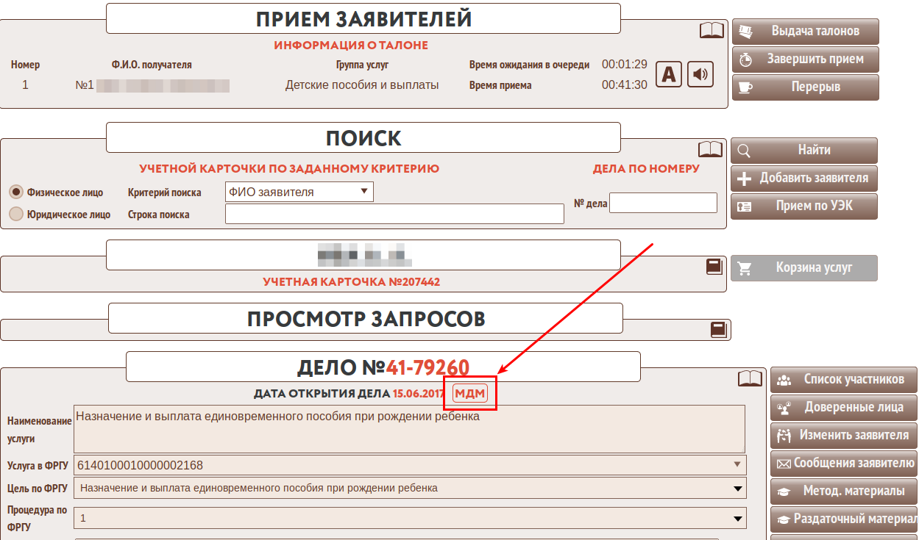Select the Физическое лицо radio button

[15, 192]
